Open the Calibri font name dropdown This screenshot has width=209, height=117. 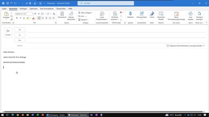click(23, 14)
